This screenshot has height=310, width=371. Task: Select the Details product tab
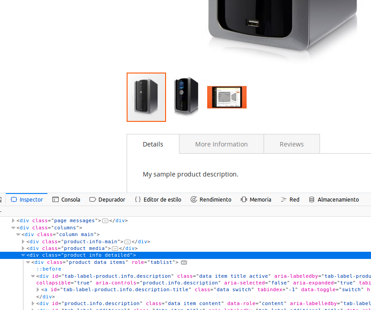153,144
